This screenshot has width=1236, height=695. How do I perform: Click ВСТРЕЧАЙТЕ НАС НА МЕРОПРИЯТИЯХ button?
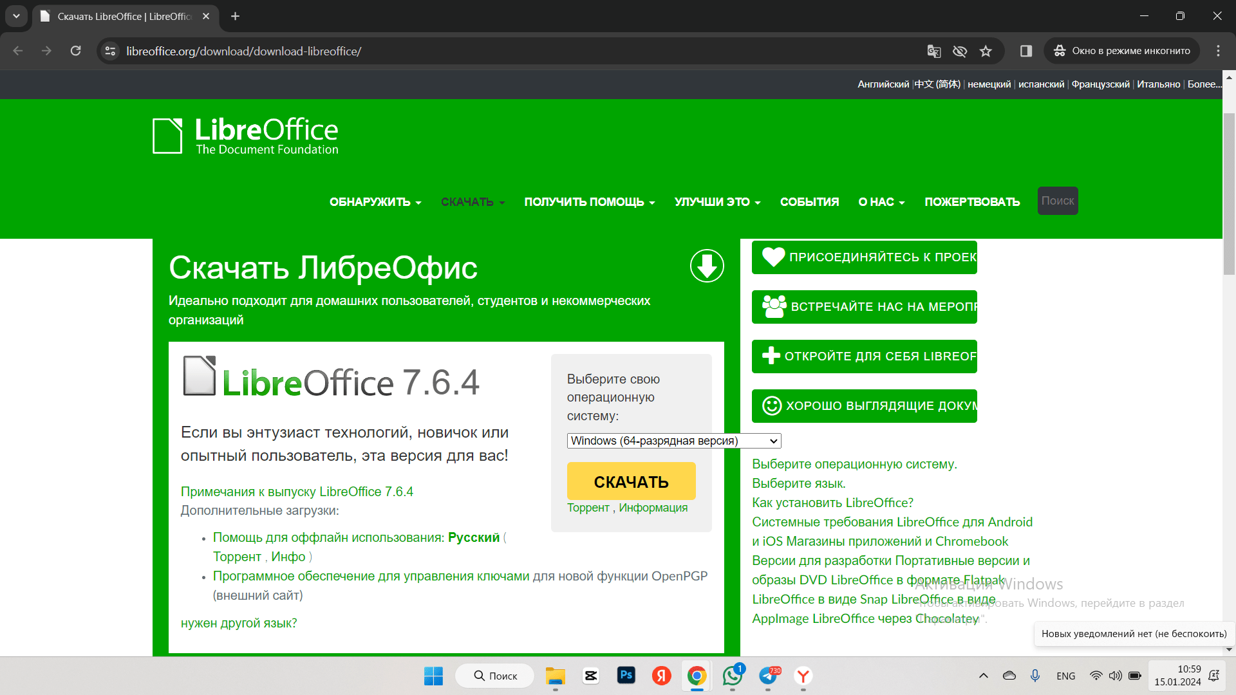click(864, 307)
